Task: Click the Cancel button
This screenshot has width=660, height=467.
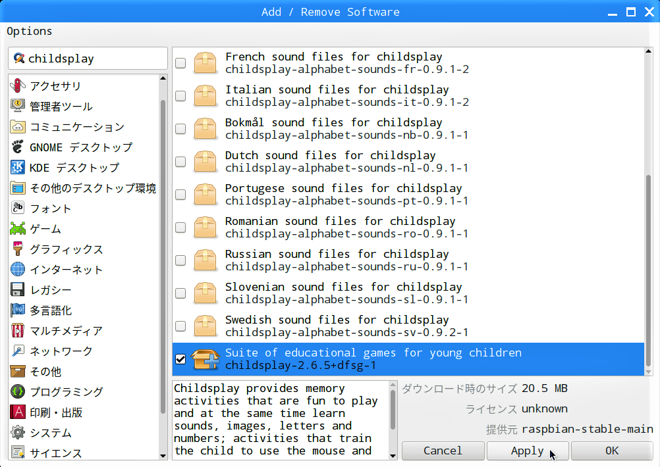Action: tap(443, 451)
